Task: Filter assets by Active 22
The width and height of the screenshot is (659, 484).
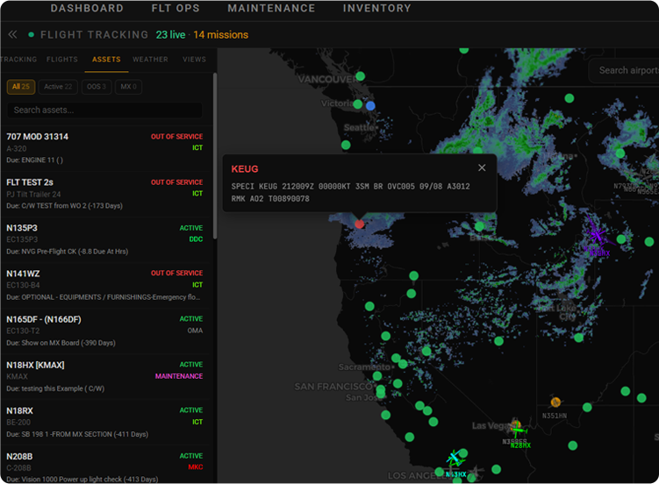Action: point(58,87)
